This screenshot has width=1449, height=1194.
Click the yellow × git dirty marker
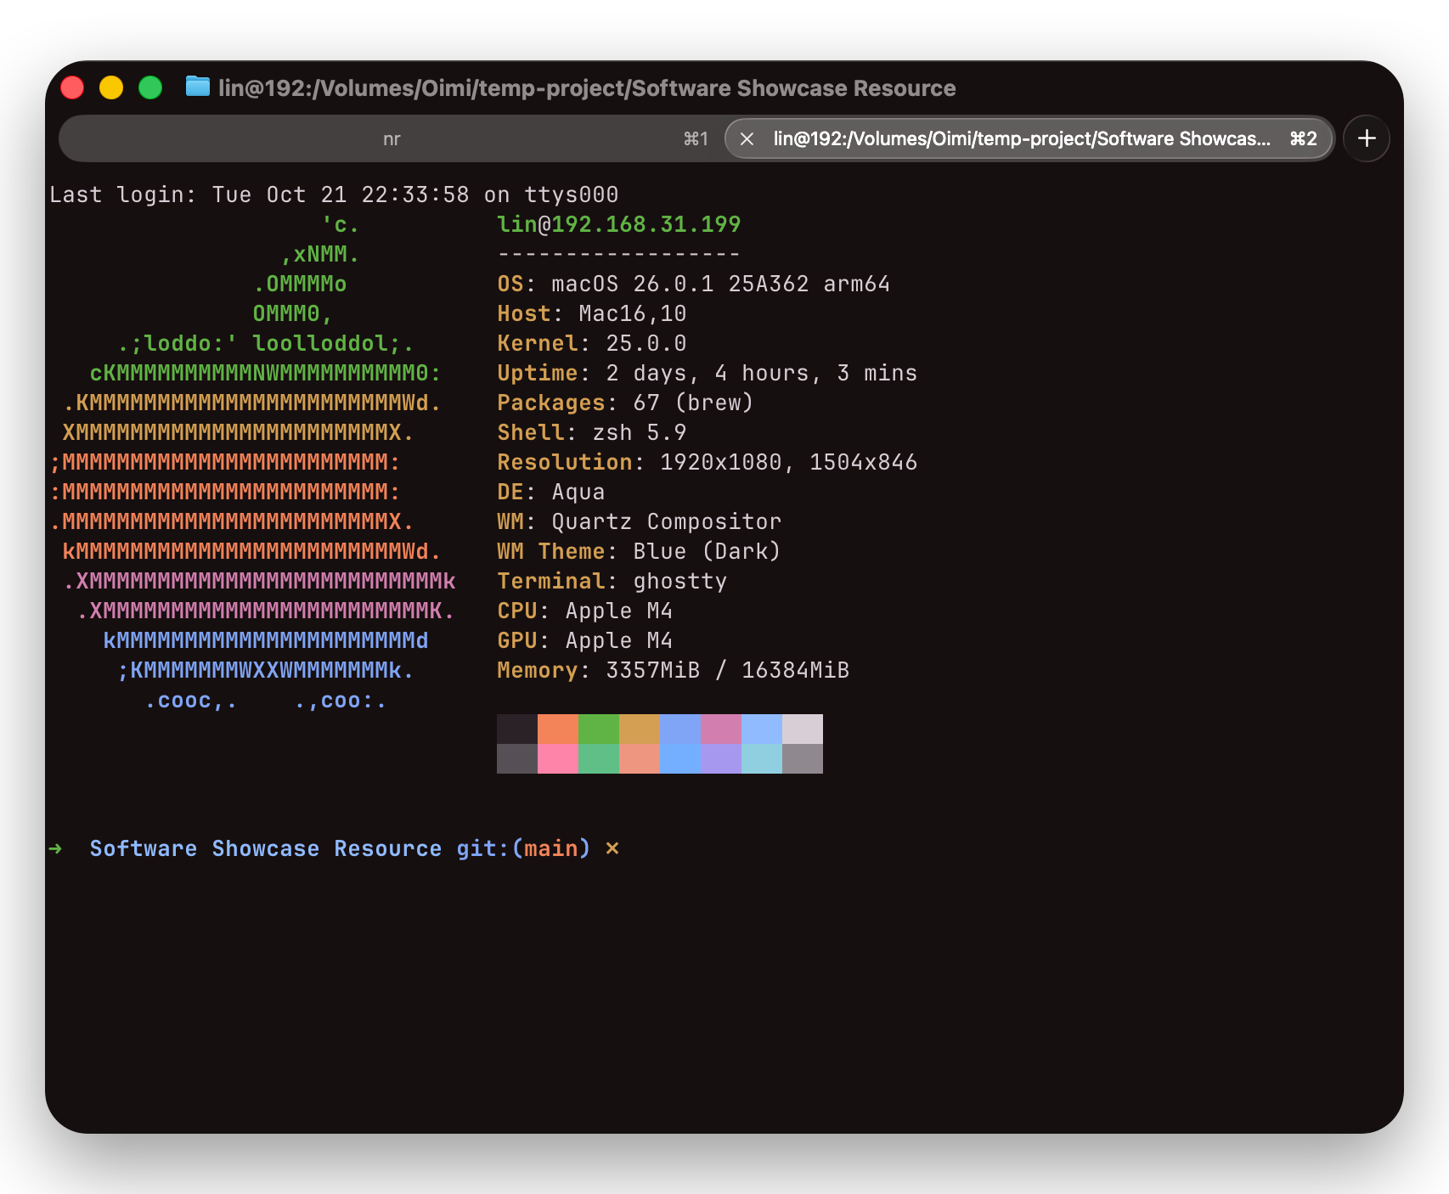click(612, 848)
